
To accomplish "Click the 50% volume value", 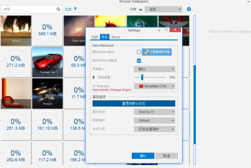I will (x=172, y=77).
